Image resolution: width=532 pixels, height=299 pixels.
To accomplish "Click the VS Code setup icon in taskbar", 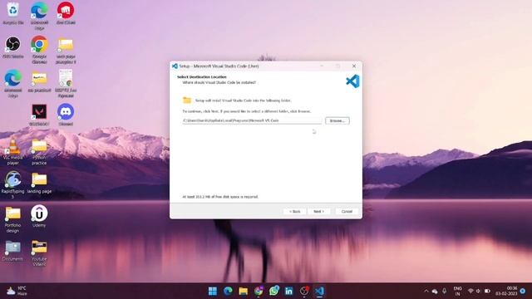I will click(x=319, y=291).
